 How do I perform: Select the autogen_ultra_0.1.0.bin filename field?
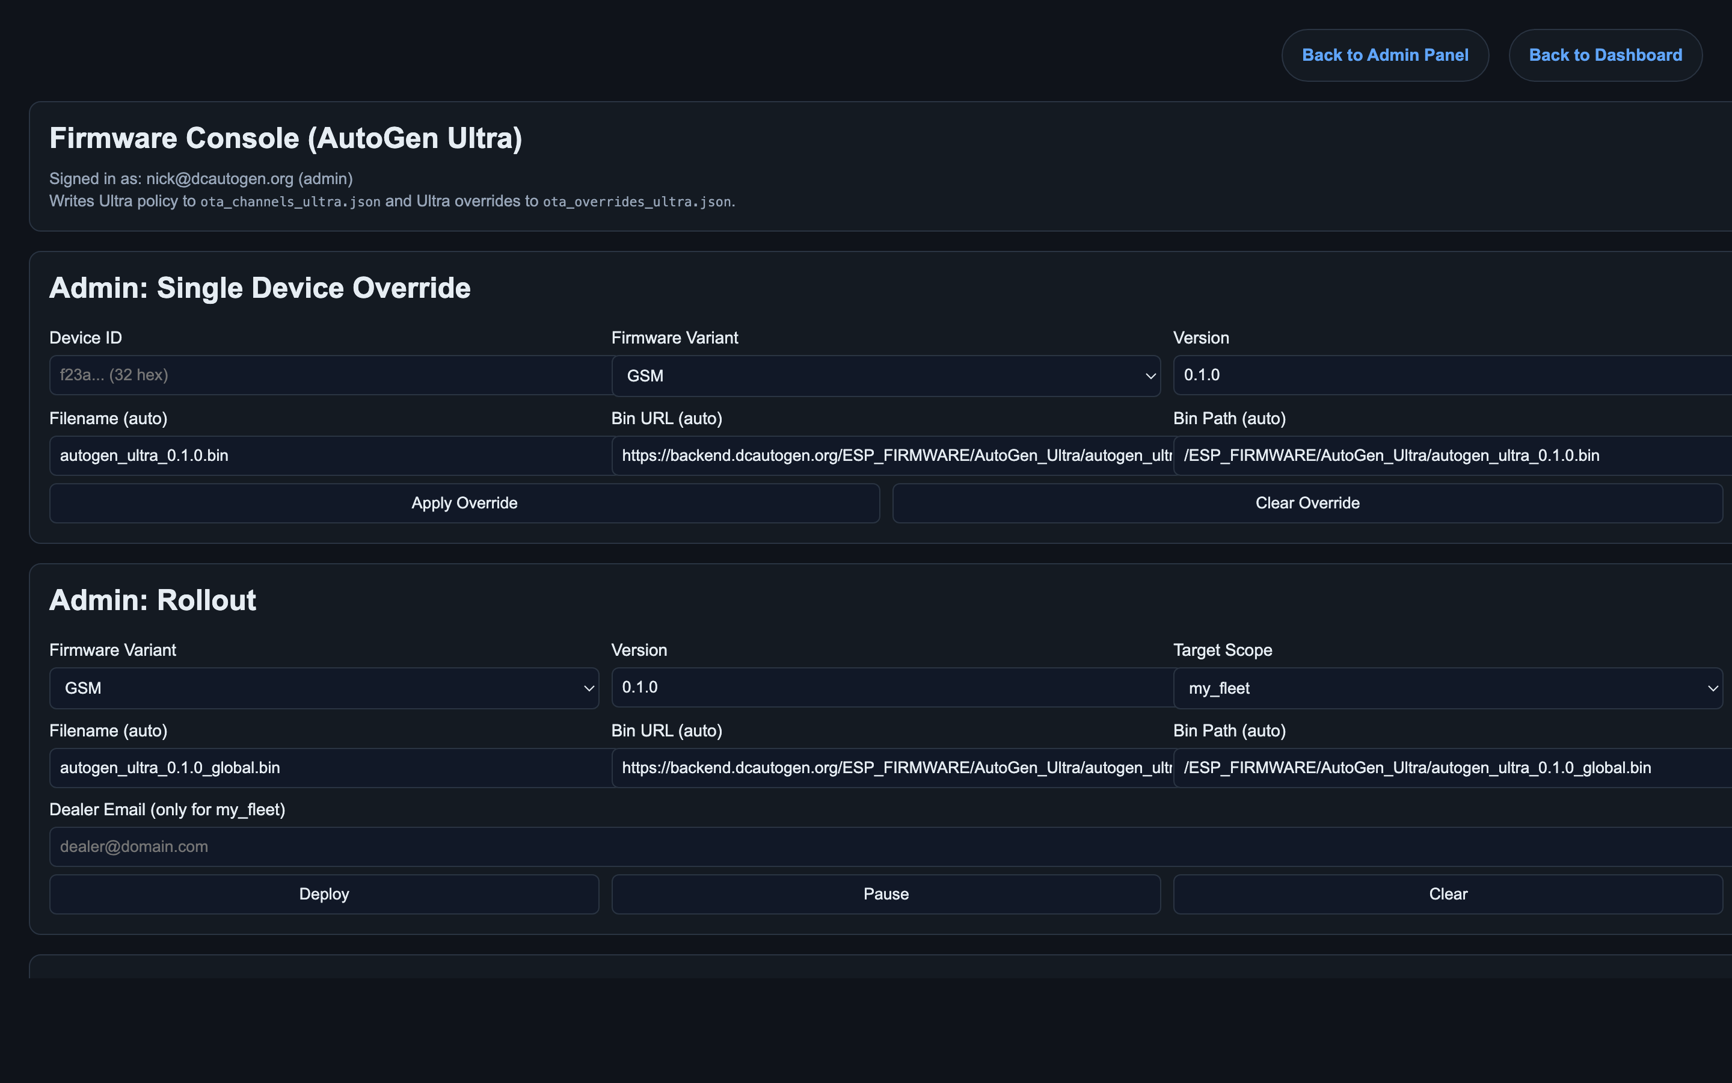pyautogui.click(x=331, y=455)
